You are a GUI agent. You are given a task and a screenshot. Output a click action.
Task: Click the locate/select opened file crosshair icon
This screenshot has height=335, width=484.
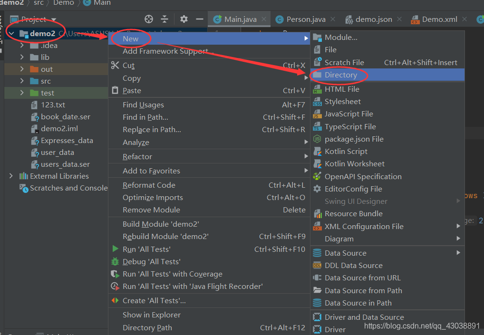[x=149, y=19]
